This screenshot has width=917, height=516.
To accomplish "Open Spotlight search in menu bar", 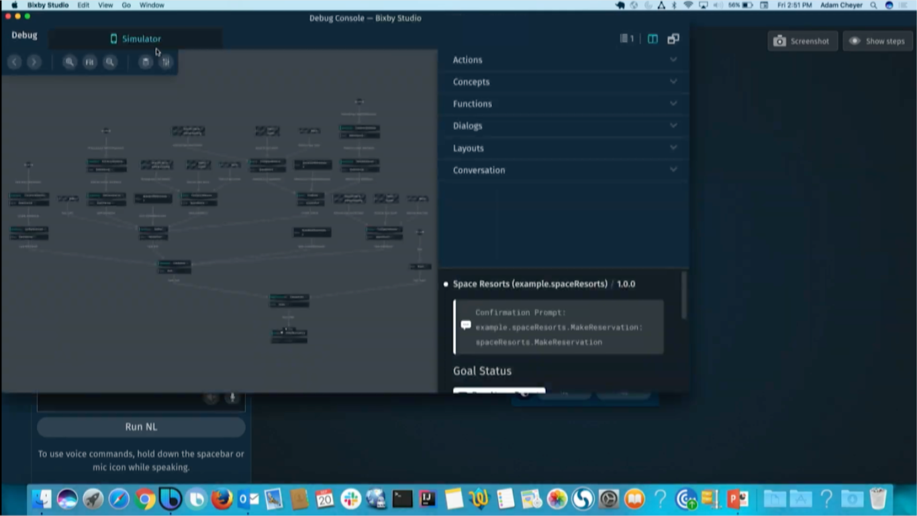I will [x=873, y=5].
